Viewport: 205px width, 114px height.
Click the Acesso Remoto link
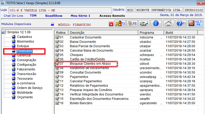pos(112,16)
